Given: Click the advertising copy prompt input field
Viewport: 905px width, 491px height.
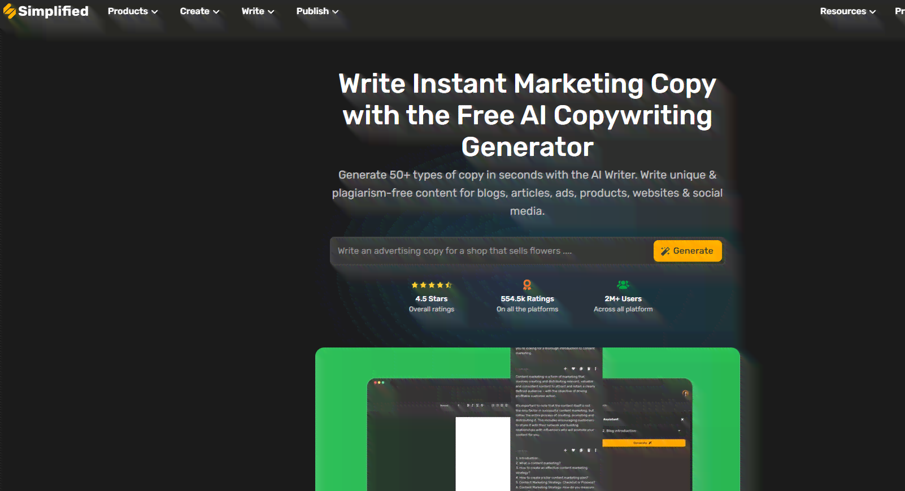Looking at the screenshot, I should pos(491,251).
